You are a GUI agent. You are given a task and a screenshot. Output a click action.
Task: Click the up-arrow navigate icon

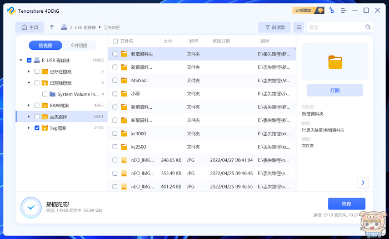[x=52, y=27]
